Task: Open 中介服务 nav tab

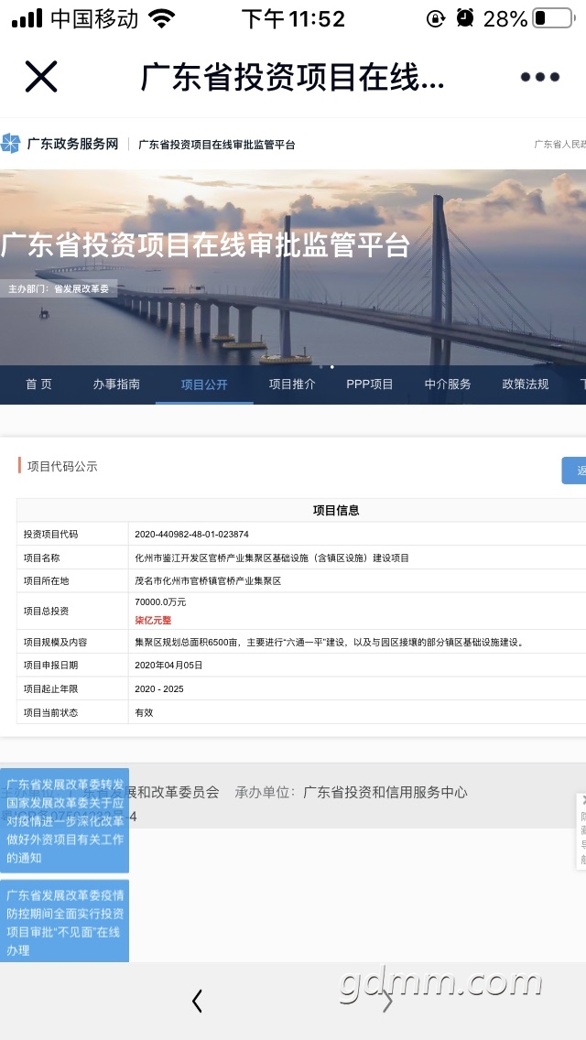Action: point(448,384)
